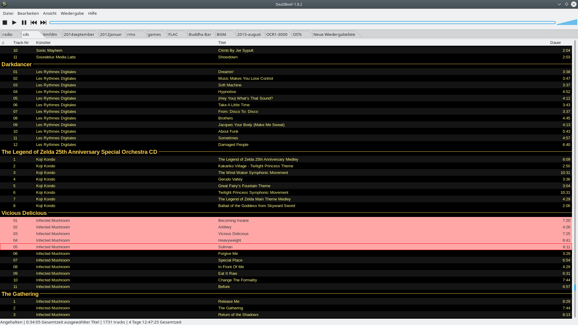Click the volume bar control
The image size is (578, 325).
[567, 23]
